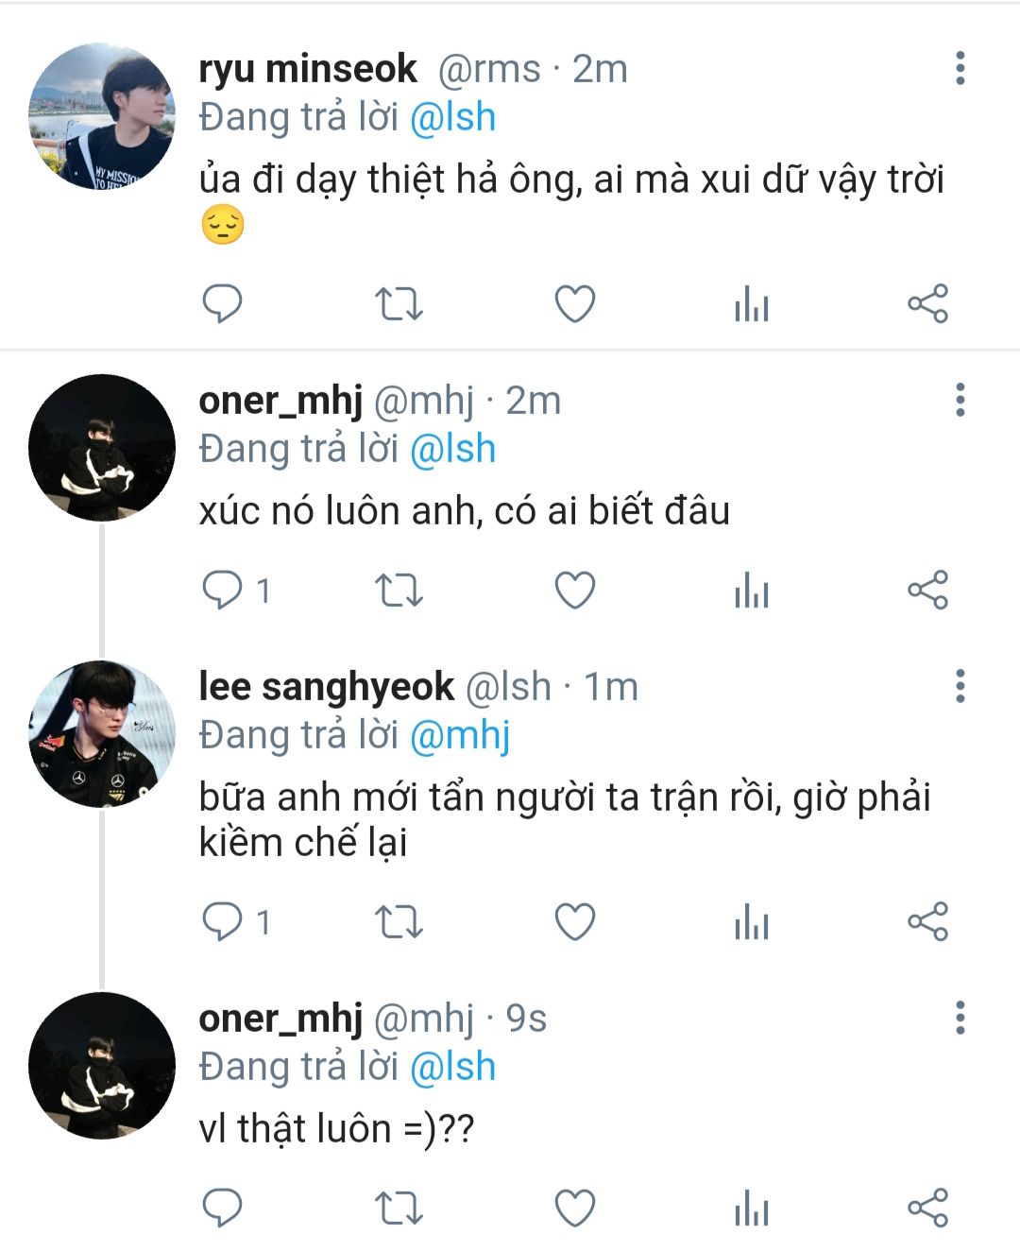Like the tweet "xúc nó luôn anh"
This screenshot has width=1020, height=1252.
[574, 591]
